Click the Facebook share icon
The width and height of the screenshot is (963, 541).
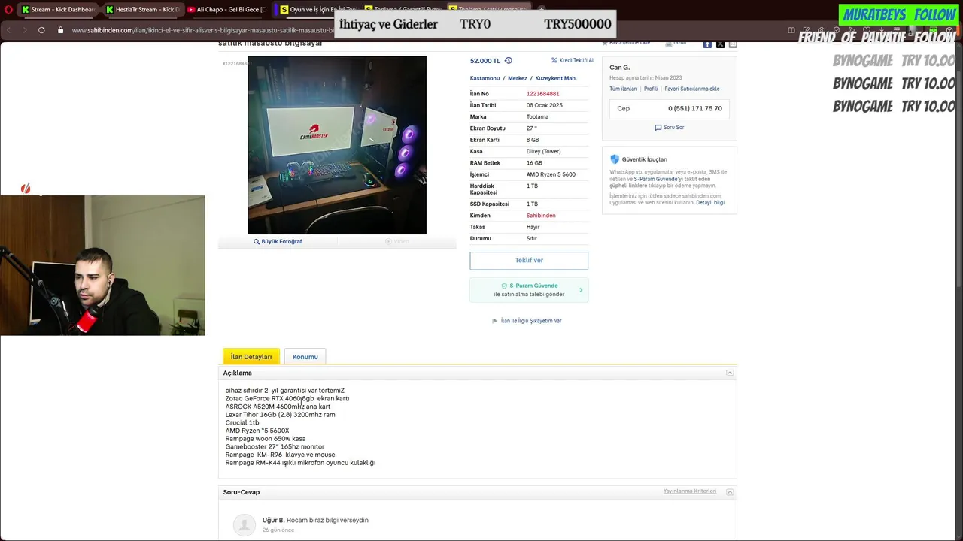pyautogui.click(x=707, y=44)
